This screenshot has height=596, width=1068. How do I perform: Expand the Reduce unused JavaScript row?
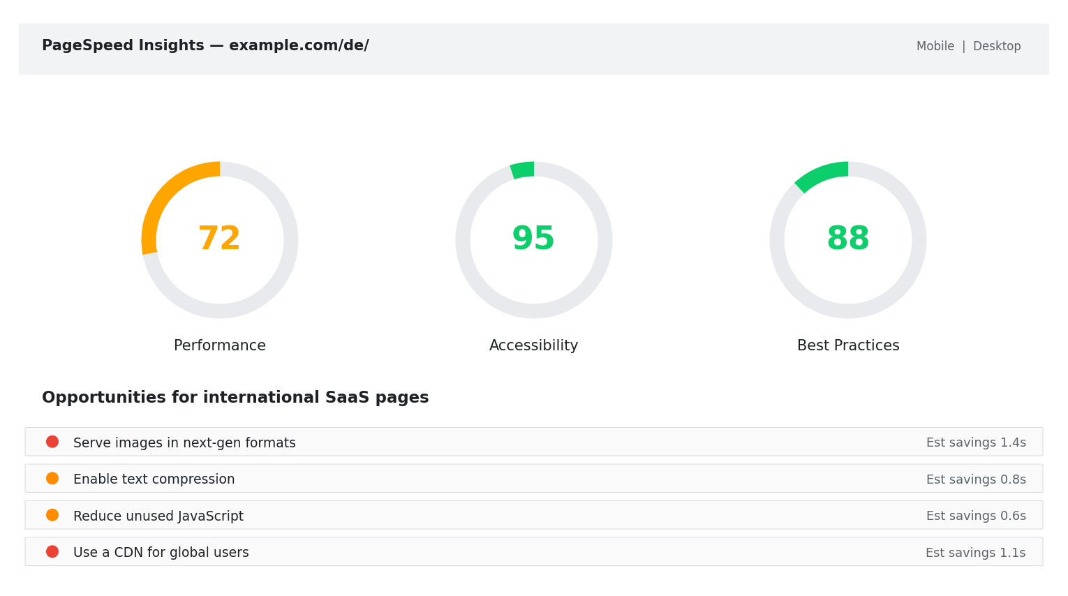tap(534, 515)
